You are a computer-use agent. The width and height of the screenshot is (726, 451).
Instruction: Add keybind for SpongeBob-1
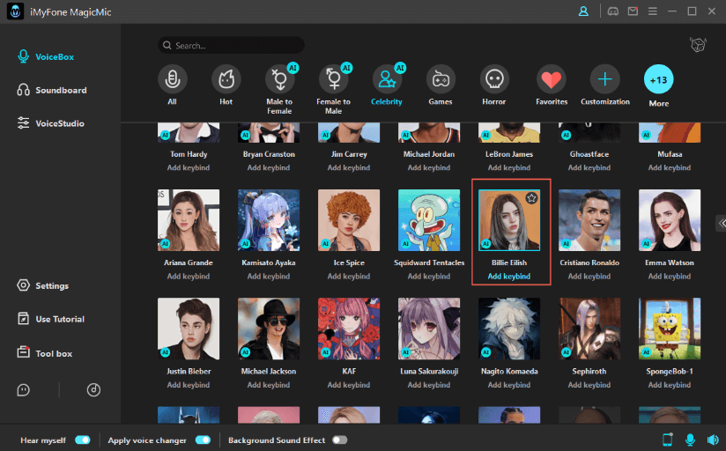(x=670, y=385)
